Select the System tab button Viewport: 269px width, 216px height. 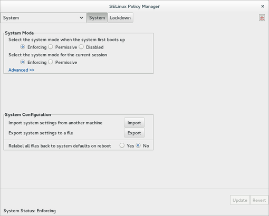(97, 18)
